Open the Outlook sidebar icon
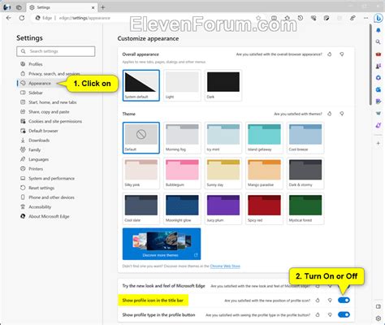The image size is (385, 325). 379,89
